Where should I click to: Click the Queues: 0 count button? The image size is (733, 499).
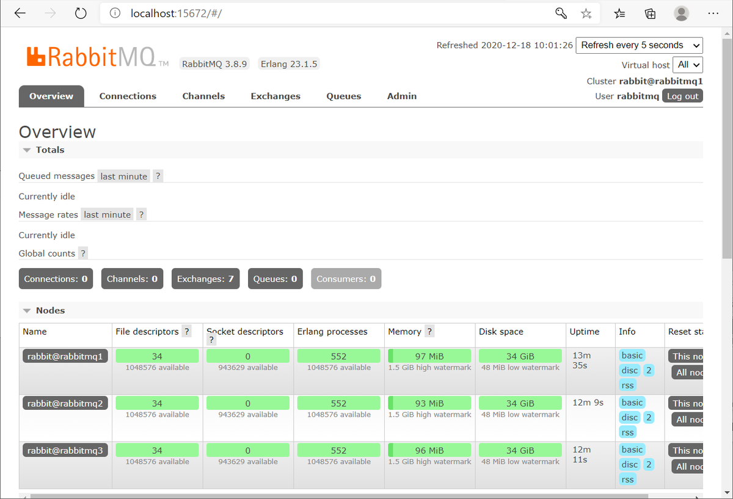click(275, 279)
